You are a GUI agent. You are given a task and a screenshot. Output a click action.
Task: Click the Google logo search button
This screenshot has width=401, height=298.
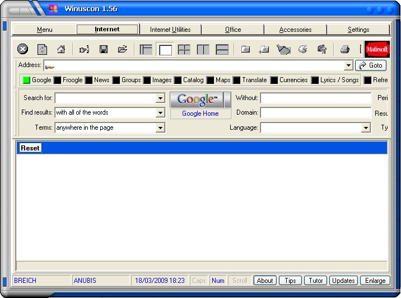pyautogui.click(x=197, y=100)
